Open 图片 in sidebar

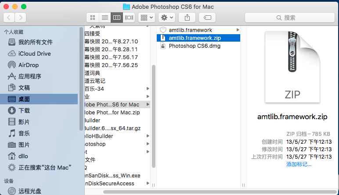(39, 145)
